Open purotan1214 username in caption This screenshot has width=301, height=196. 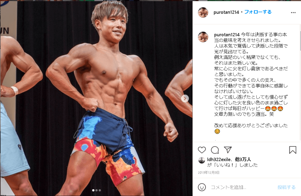[227, 35]
